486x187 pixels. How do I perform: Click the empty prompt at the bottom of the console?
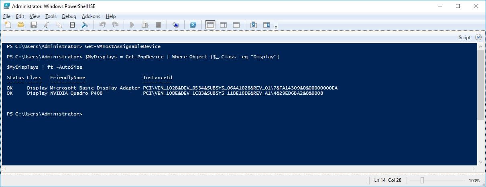pyautogui.click(x=45, y=114)
